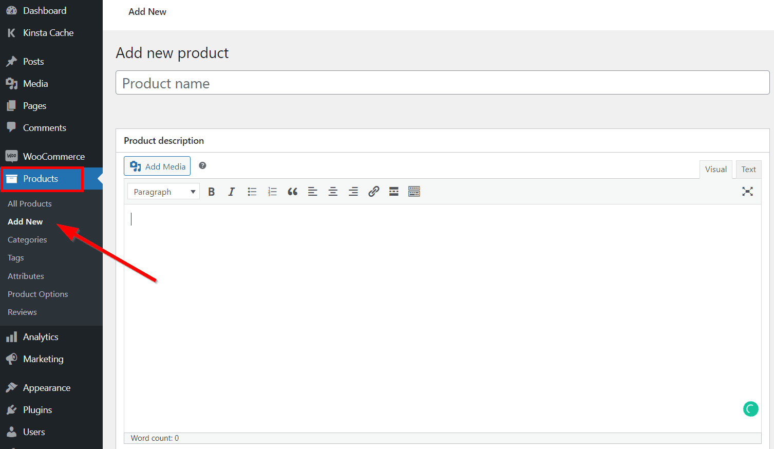This screenshot has height=449, width=774.
Task: Expand the editor toolbar shortcuts icon
Action: pyautogui.click(x=414, y=191)
